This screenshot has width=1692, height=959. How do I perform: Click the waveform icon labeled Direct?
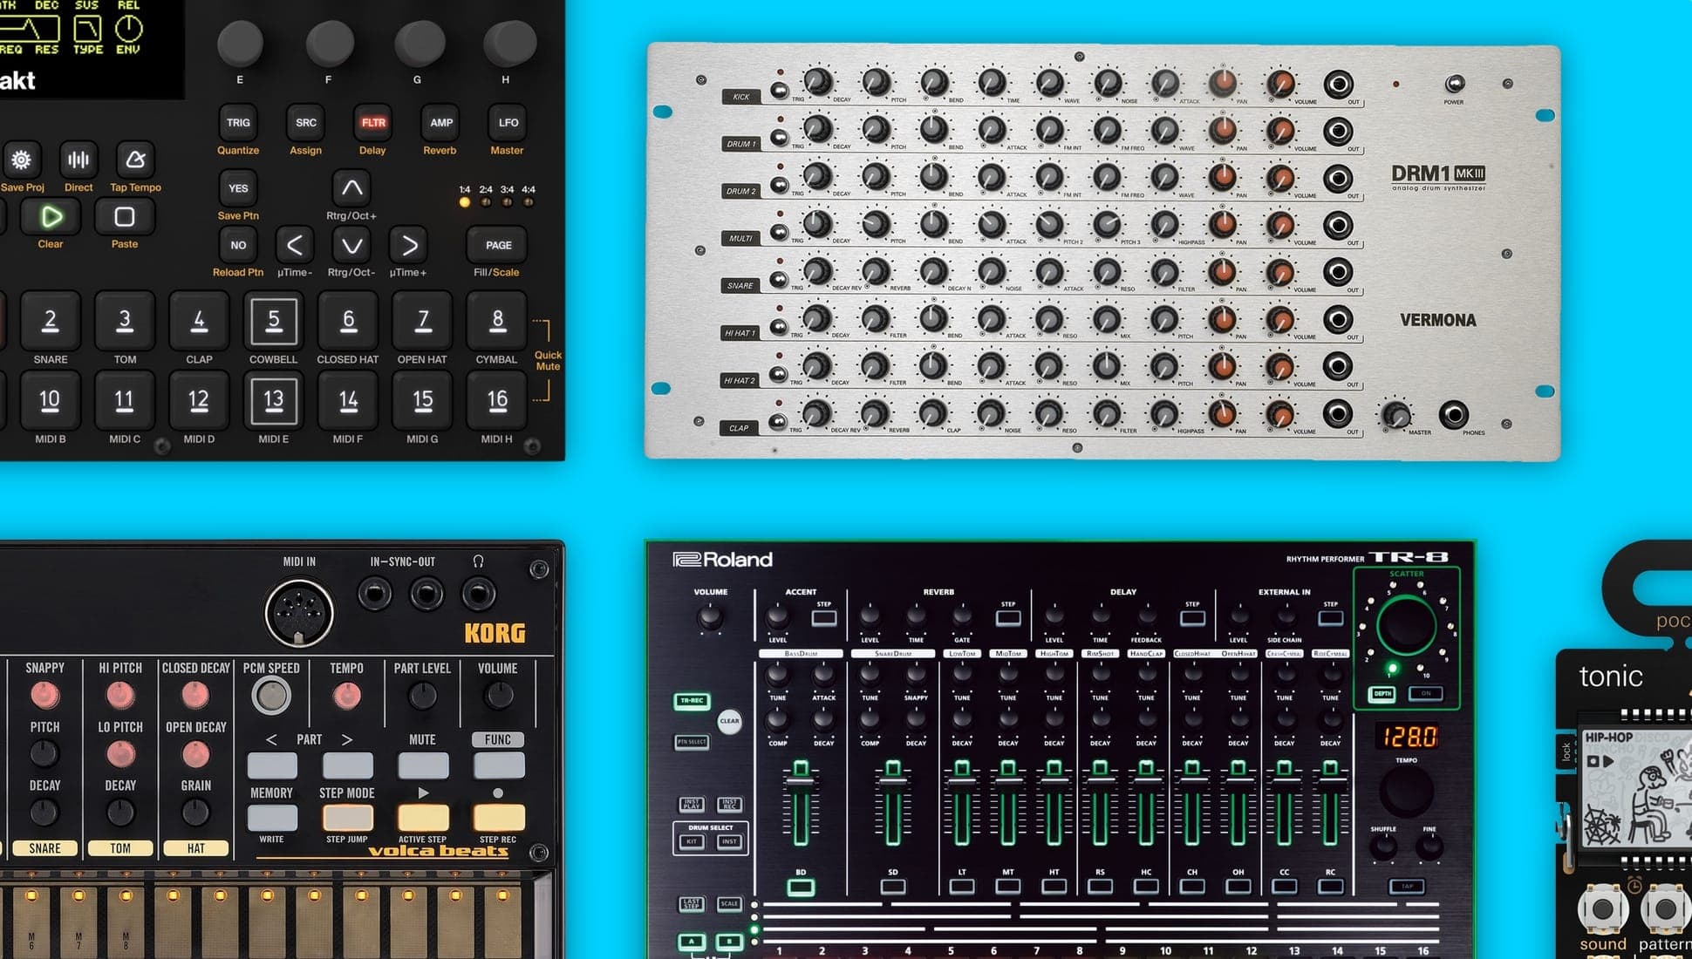[78, 160]
